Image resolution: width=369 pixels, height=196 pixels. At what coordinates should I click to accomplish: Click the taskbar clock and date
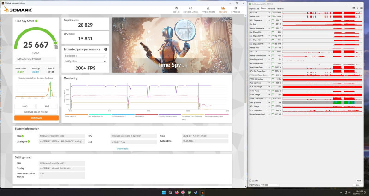(358, 192)
